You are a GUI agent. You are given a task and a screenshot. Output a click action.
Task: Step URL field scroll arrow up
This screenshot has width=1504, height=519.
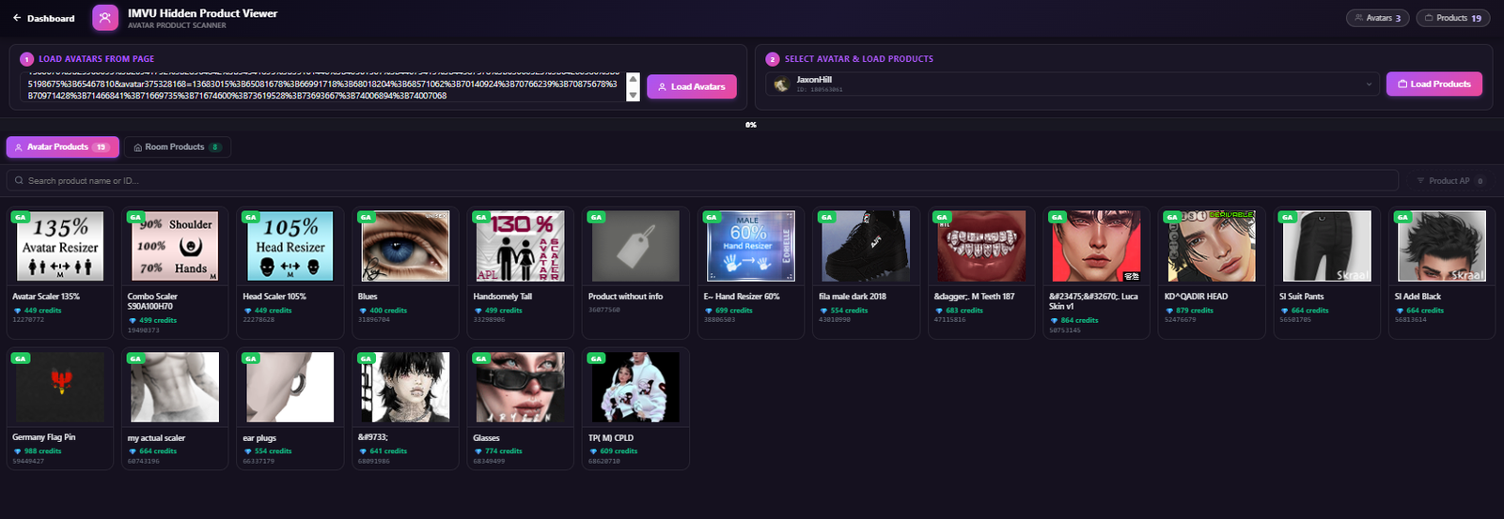pos(633,79)
